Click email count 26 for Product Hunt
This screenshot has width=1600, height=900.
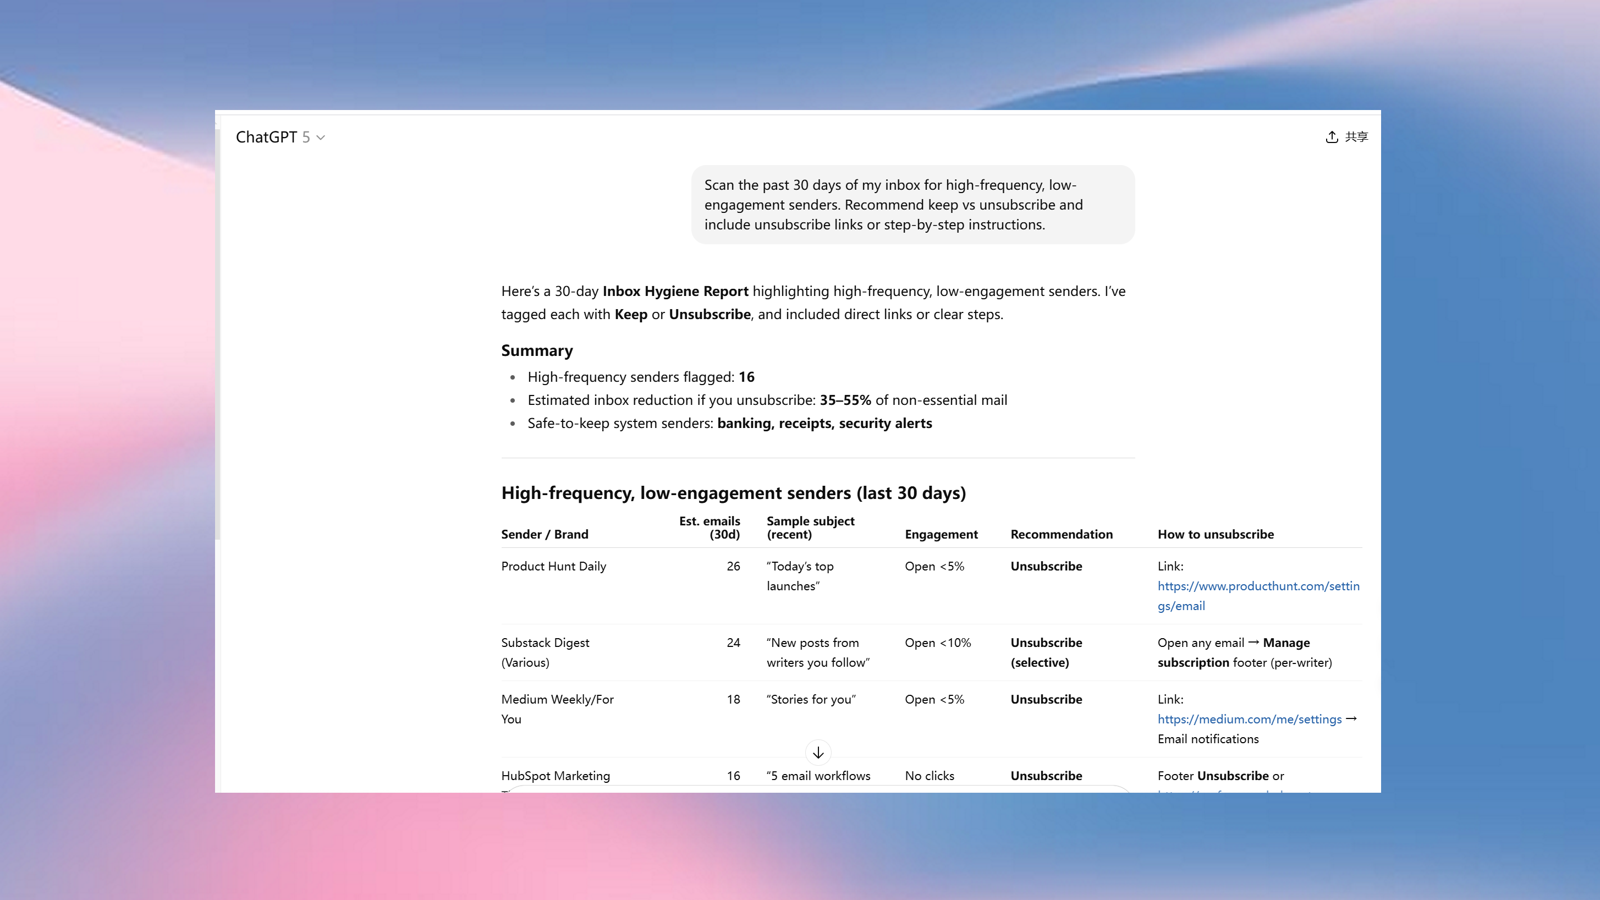733,566
